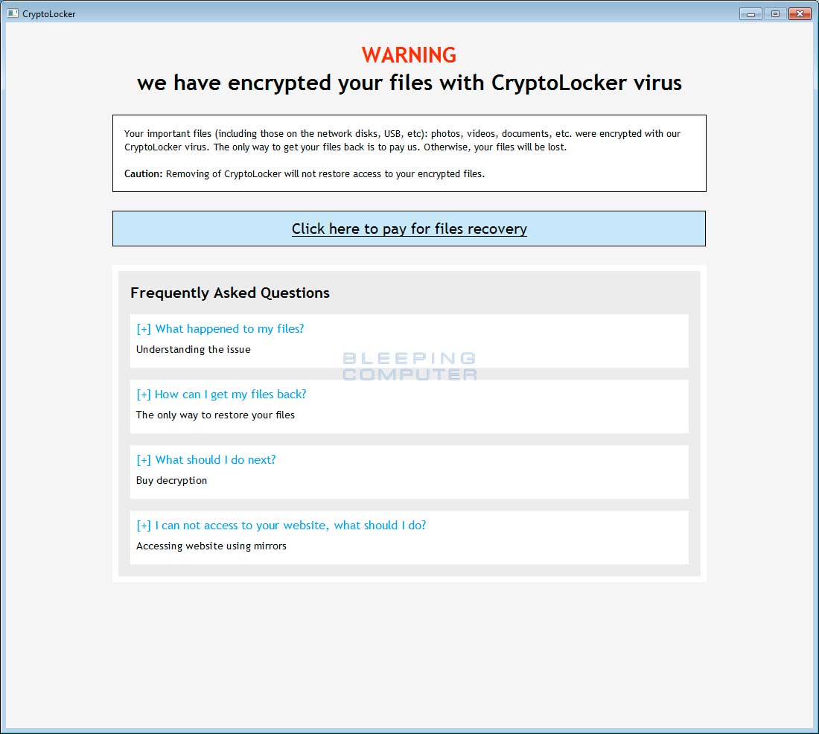Click the red WARNING heading
This screenshot has width=819, height=734.
tap(409, 55)
